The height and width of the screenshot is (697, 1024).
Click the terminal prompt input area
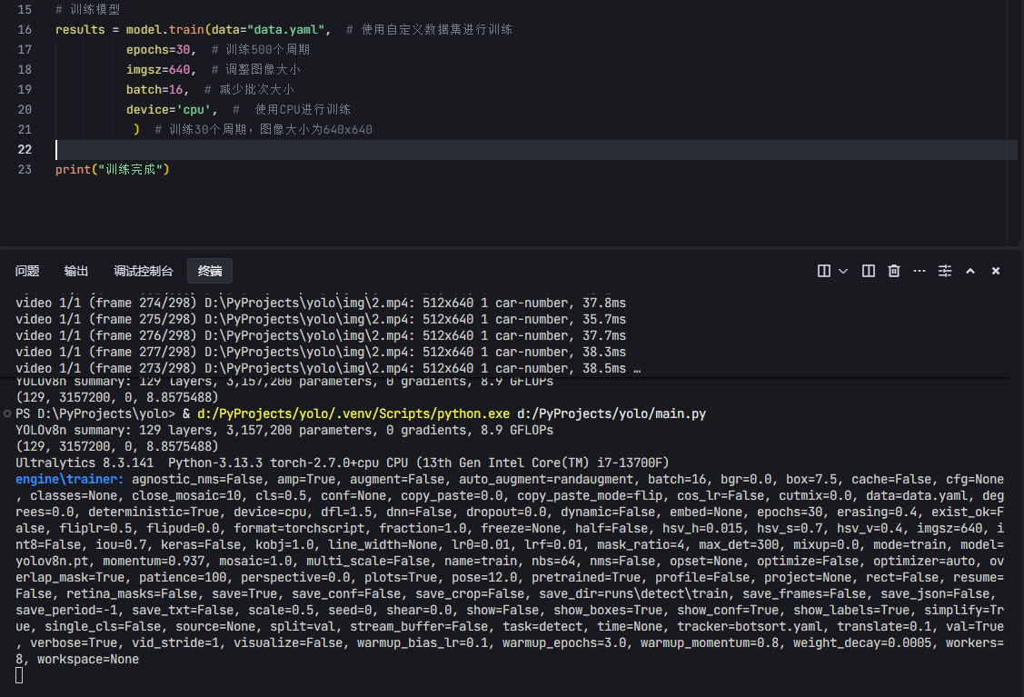pyautogui.click(x=20, y=675)
